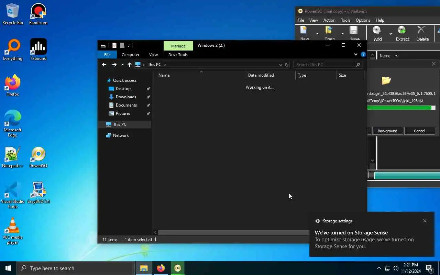Show hidden system tray icons
Viewport: 440px width, 275px height.
[x=379, y=268]
